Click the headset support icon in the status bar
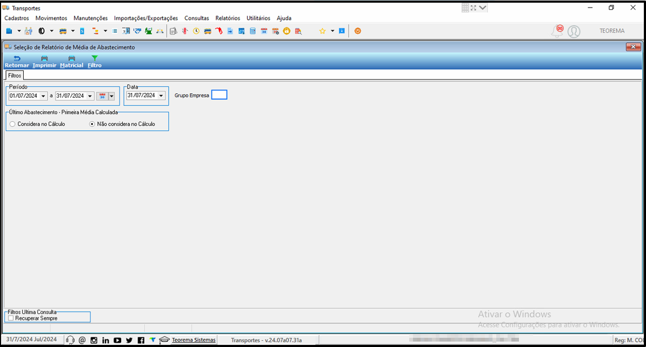The height and width of the screenshot is (347, 646). (70, 340)
